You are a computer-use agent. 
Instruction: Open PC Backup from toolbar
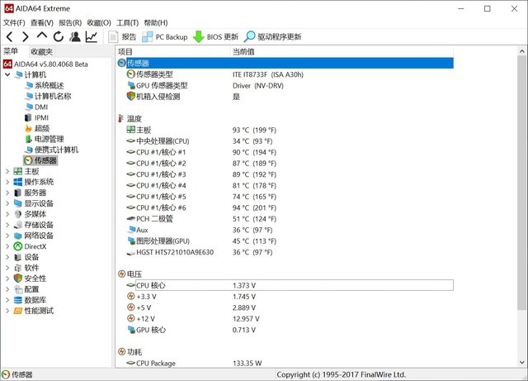(x=165, y=37)
